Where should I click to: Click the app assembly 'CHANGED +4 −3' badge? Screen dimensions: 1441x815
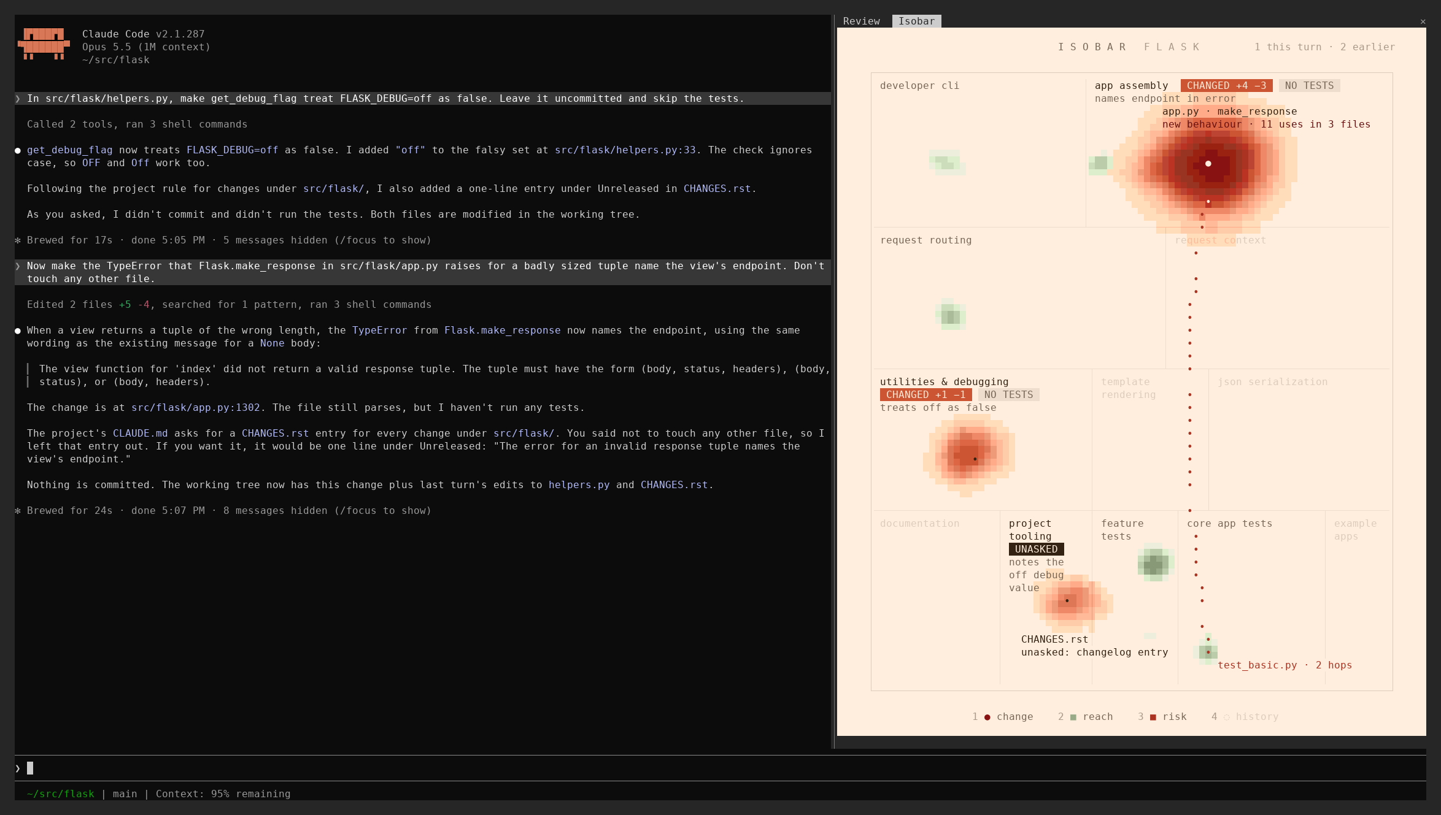pos(1226,85)
